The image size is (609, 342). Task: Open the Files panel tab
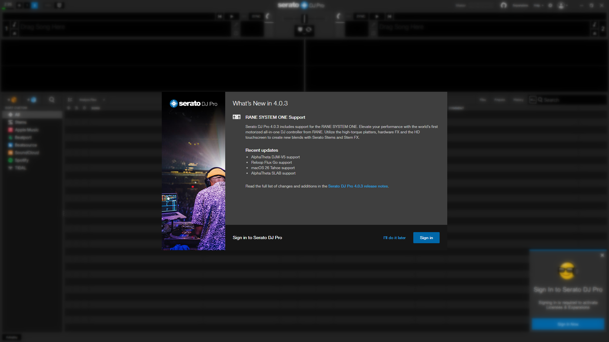[483, 100]
